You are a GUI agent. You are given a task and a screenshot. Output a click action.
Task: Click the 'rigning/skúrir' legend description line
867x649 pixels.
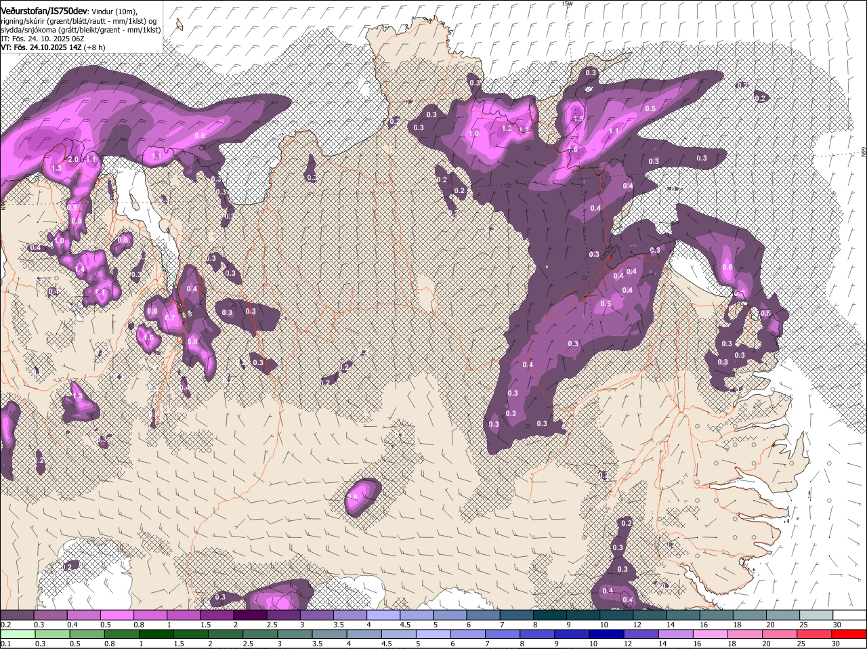[x=79, y=21]
